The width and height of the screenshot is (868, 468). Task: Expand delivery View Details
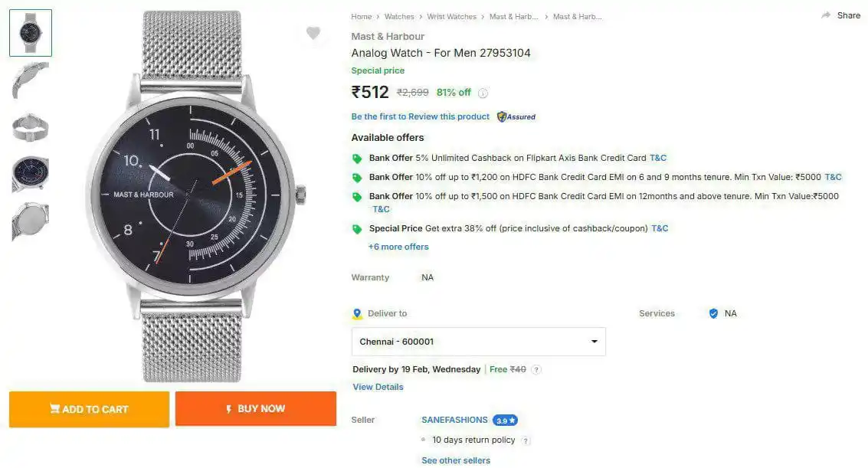coord(378,387)
